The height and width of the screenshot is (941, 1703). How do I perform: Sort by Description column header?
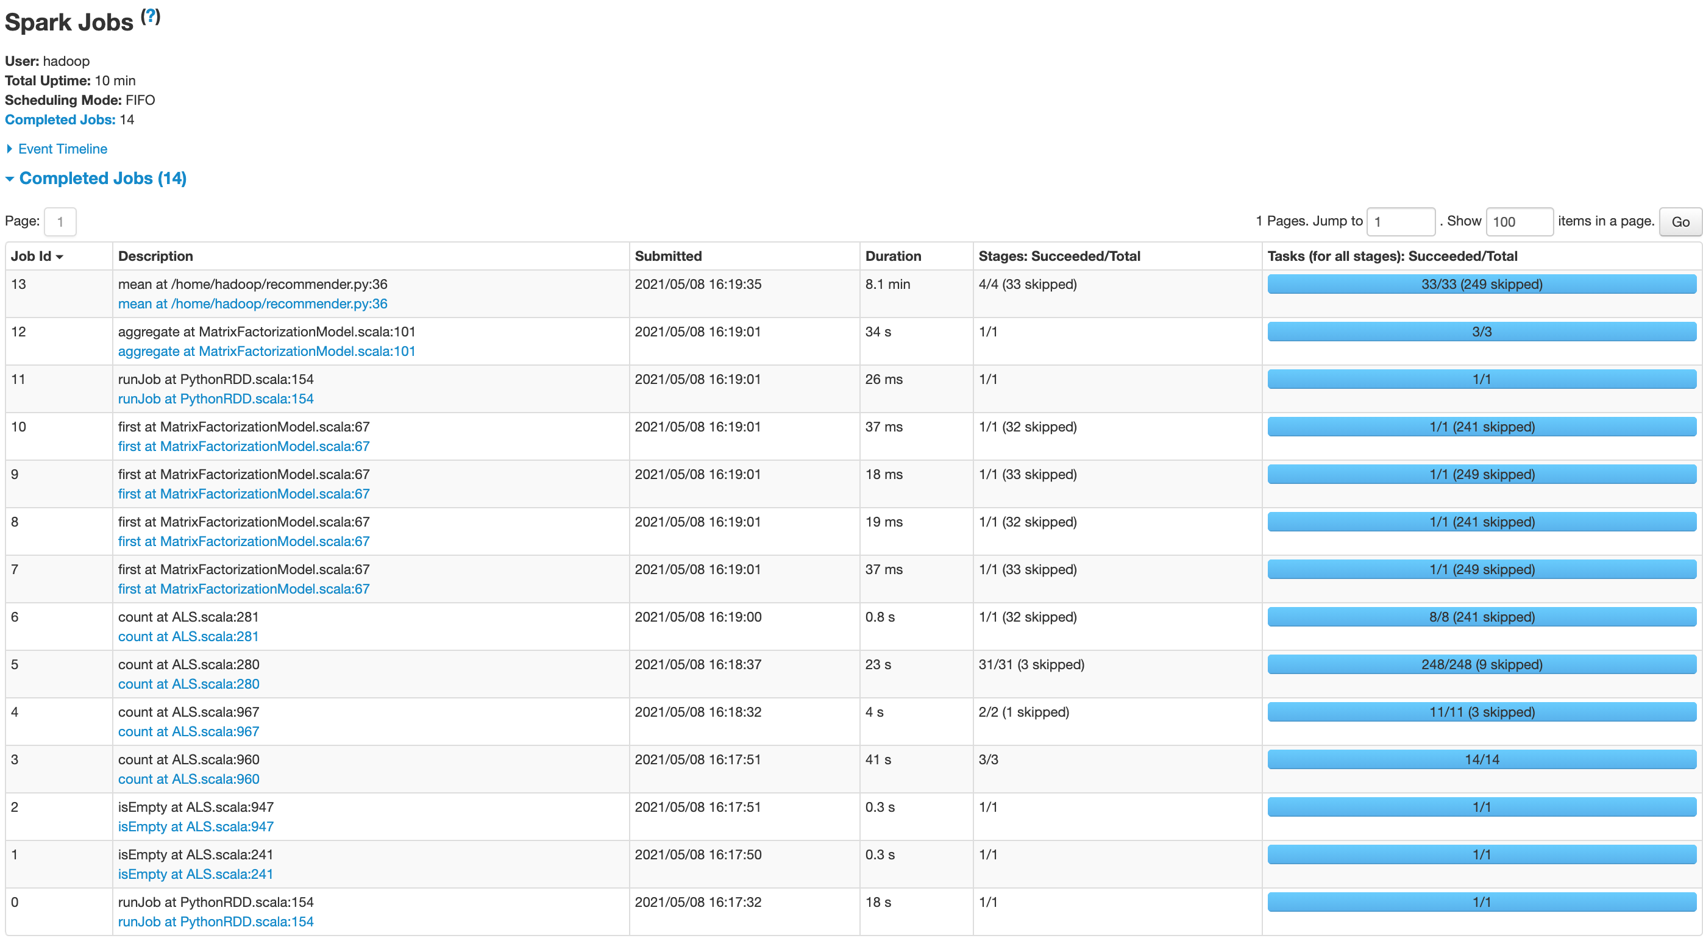click(x=155, y=257)
